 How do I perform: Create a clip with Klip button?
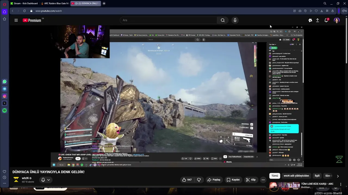click(x=251, y=180)
